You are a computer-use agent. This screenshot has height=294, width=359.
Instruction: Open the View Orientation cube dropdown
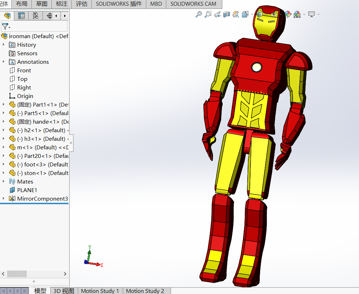(x=246, y=14)
